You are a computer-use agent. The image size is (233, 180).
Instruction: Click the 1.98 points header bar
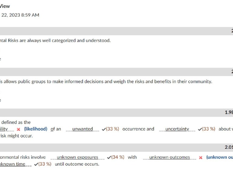116,112
